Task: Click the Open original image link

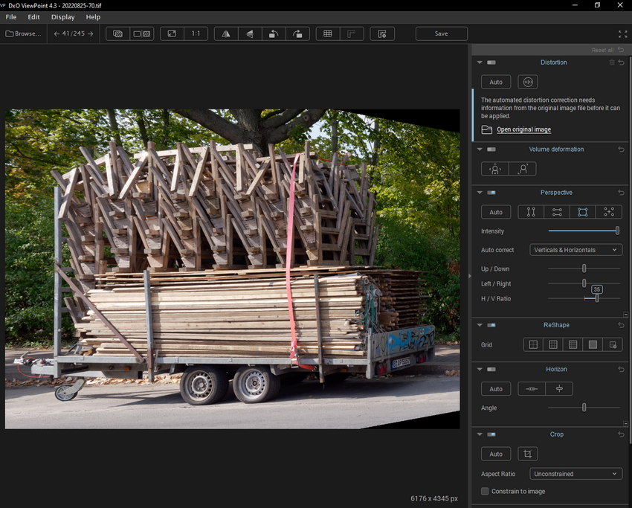Action: 523,129
